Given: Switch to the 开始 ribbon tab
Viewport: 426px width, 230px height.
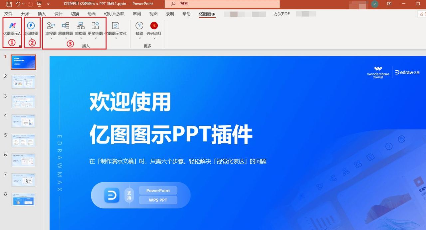Looking at the screenshot, I should [x=25, y=14].
